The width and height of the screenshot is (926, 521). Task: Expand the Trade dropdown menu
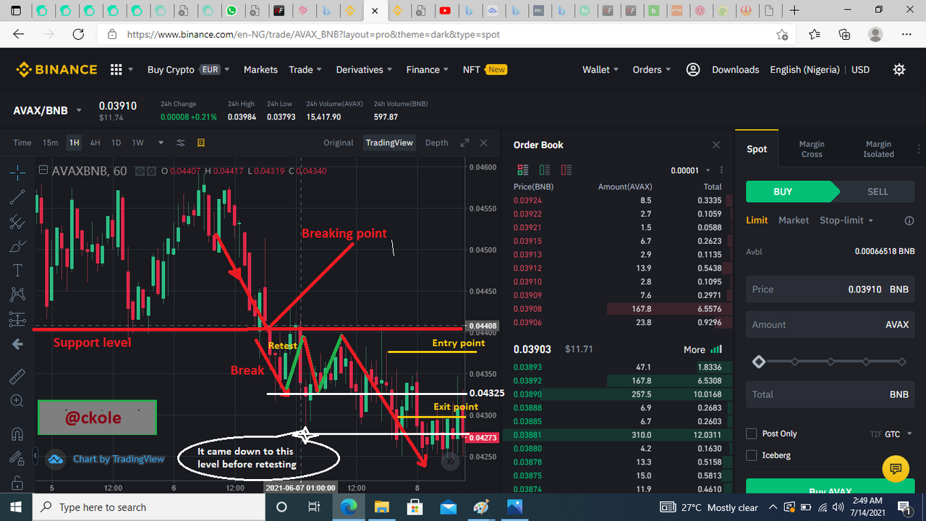pos(305,69)
